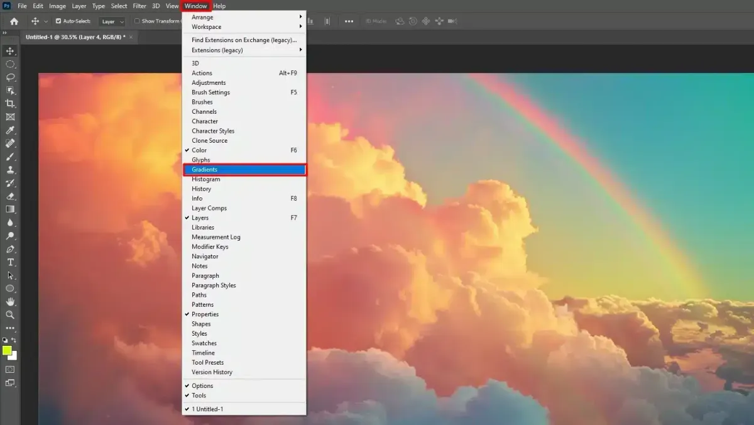The width and height of the screenshot is (754, 425).
Task: Open the Edit Toolbar three-dot button
Action: 10,328
